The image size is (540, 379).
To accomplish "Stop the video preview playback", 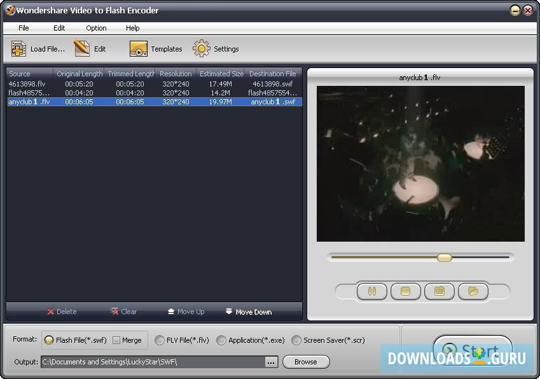I will click(x=405, y=291).
